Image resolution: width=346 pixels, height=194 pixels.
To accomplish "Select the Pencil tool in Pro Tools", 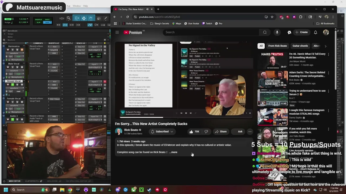I will point(106,18).
